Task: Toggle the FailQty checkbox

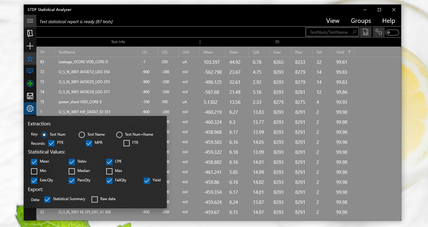Action: click(109, 181)
